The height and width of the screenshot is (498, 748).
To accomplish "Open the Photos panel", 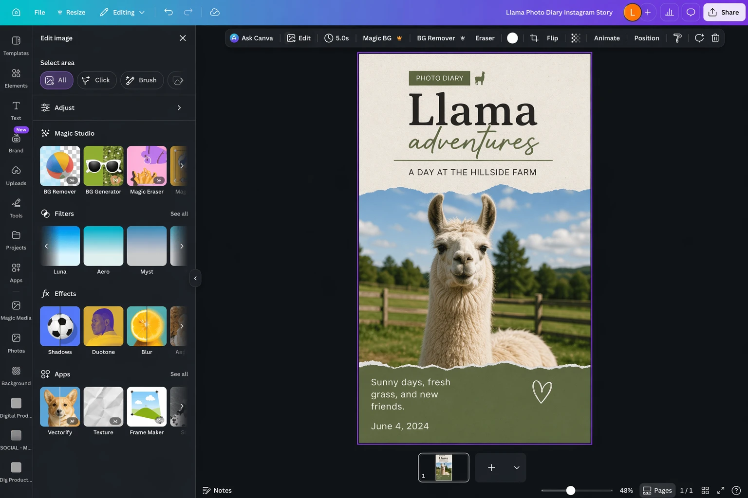I will [x=16, y=342].
